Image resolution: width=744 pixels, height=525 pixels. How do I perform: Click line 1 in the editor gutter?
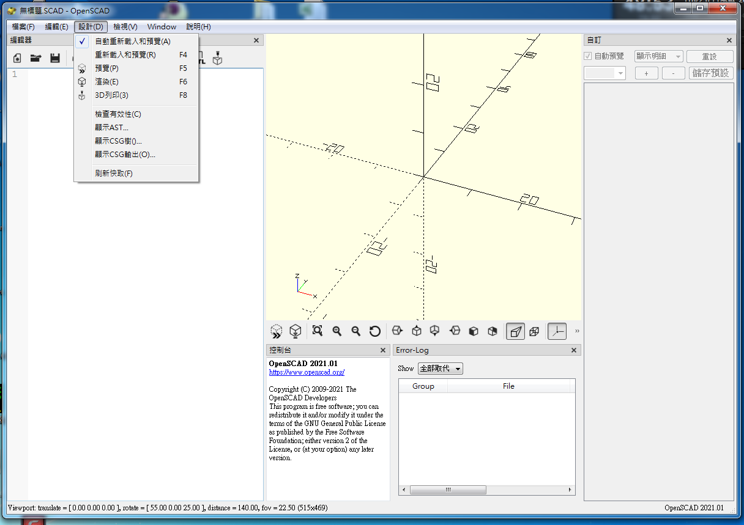pyautogui.click(x=15, y=75)
